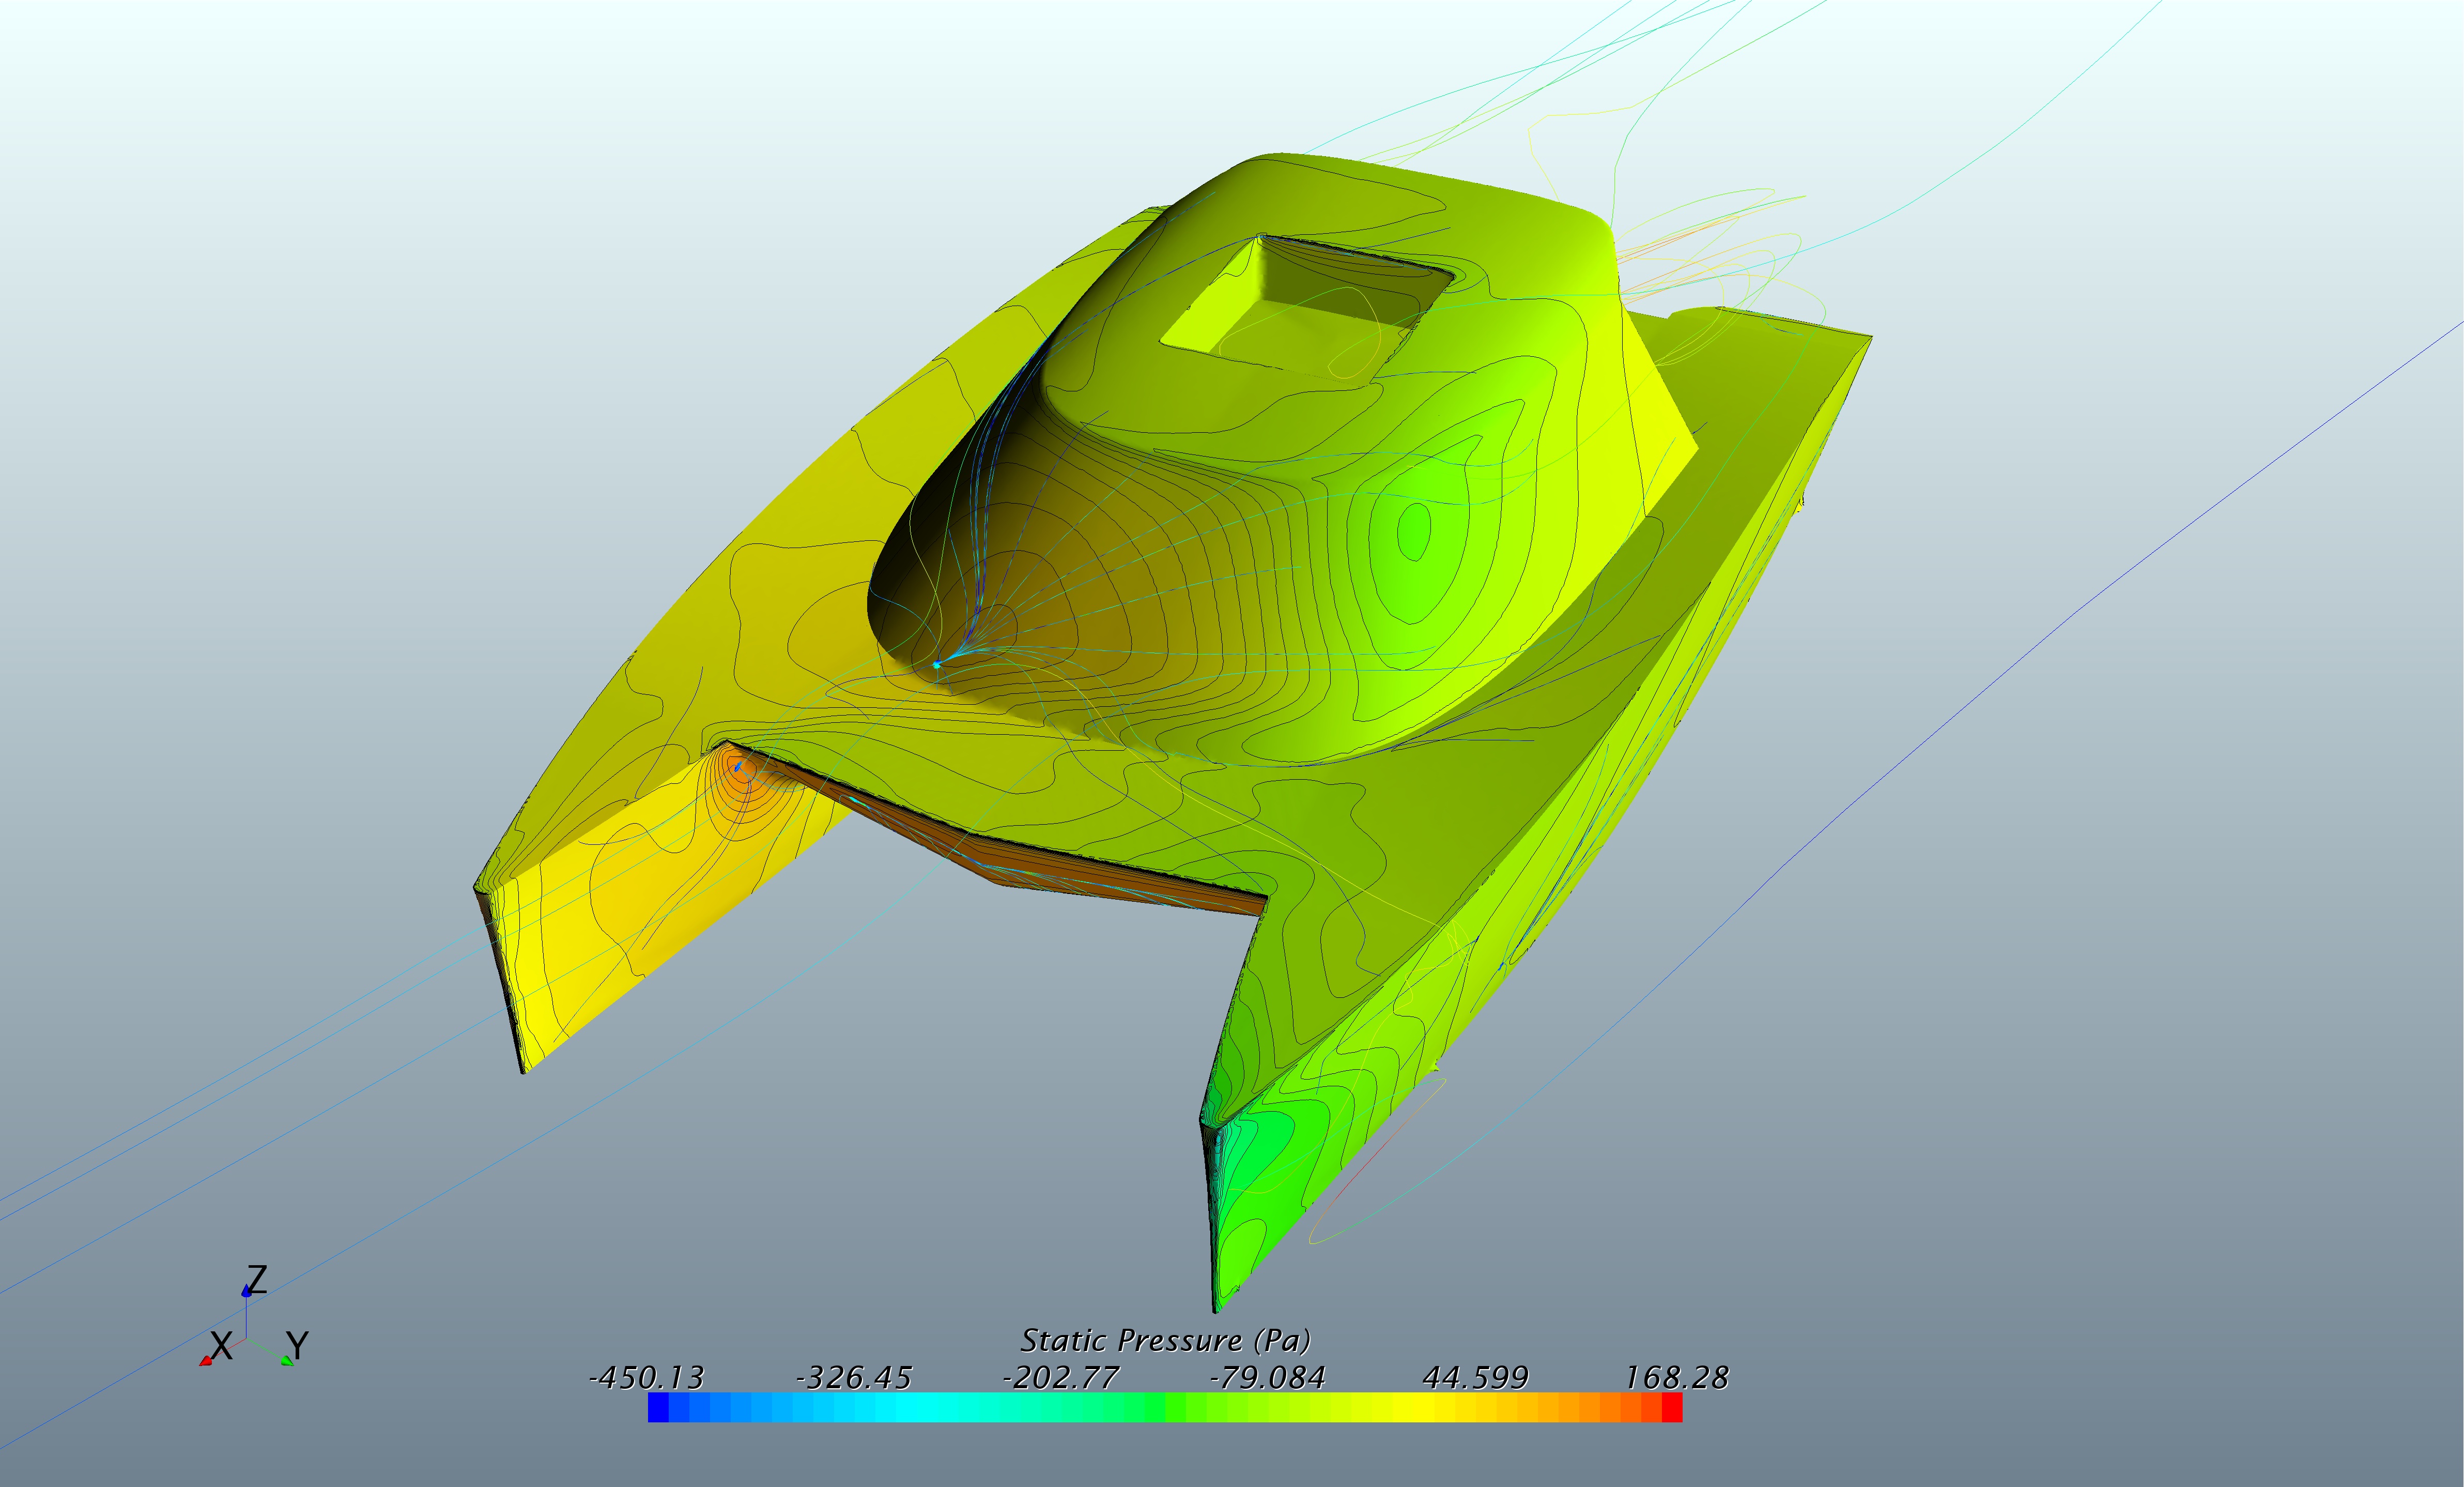Click the blue end of the color bar

[658, 1408]
